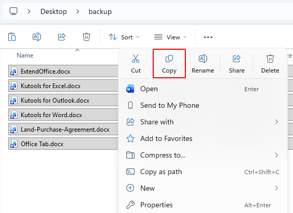Open the View dropdown
Viewport: 293px width, 213px height.
click(x=170, y=37)
